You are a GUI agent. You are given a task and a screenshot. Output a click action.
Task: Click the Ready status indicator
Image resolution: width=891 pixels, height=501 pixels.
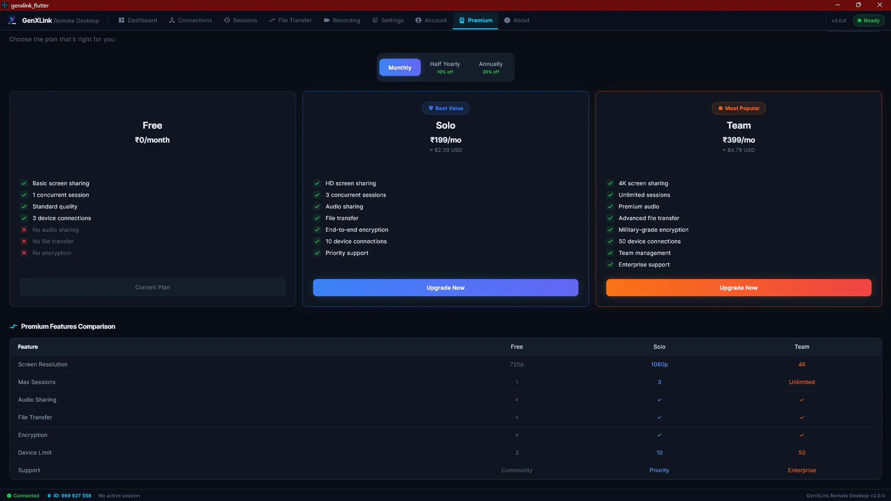point(868,20)
